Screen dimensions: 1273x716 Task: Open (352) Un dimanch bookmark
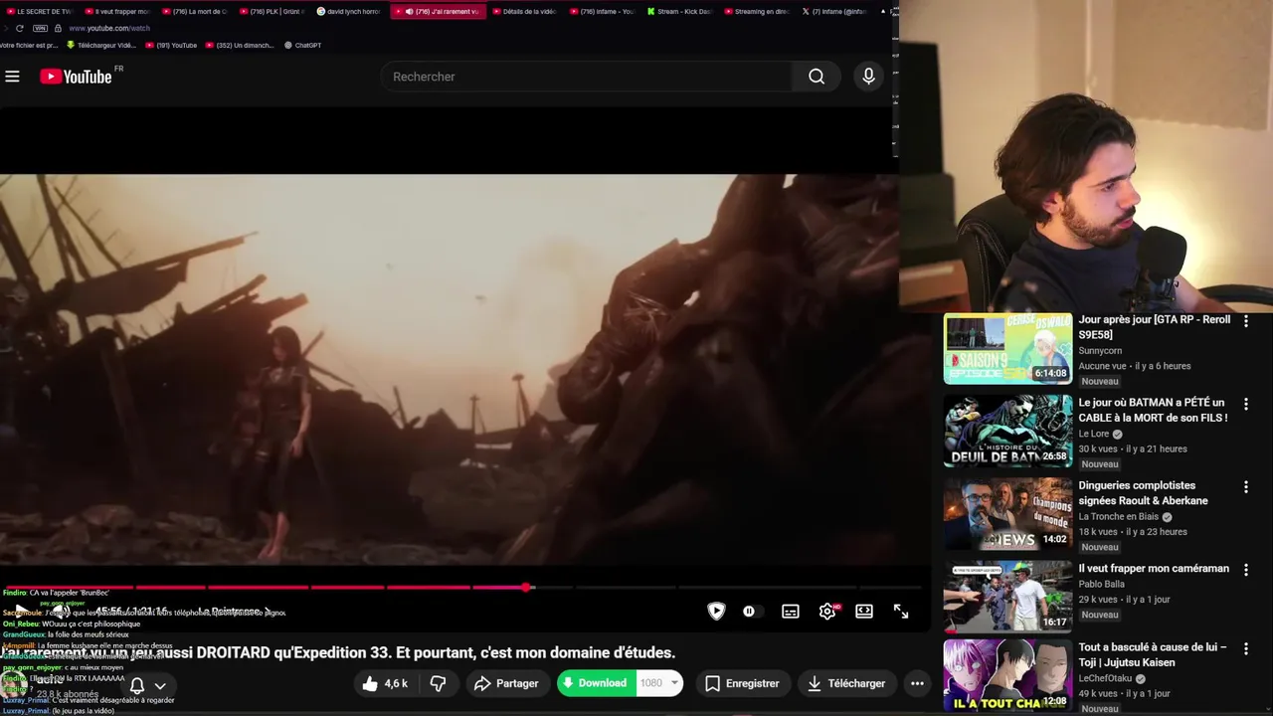click(239, 45)
